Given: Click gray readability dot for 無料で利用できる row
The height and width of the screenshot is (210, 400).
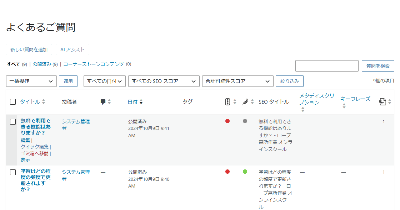Looking at the screenshot, I should coord(245,121).
